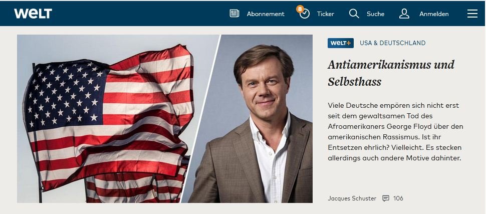Click the user profile icon
The height and width of the screenshot is (214, 486).
[x=404, y=14]
